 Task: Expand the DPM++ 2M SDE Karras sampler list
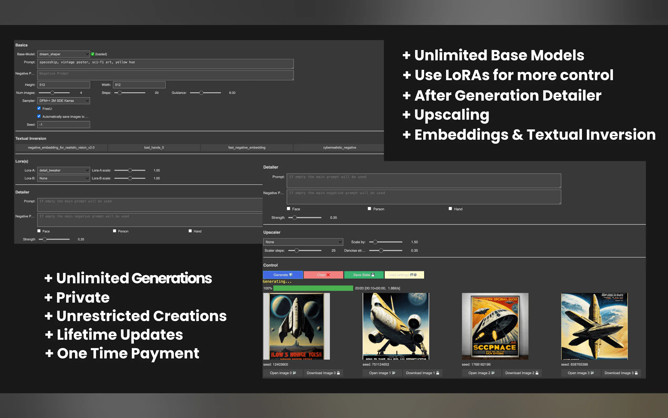pos(64,101)
